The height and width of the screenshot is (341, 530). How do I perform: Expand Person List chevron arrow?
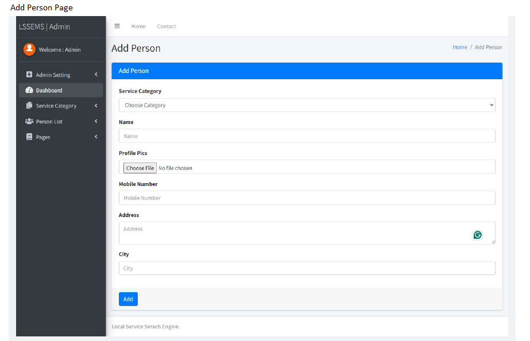(x=96, y=121)
